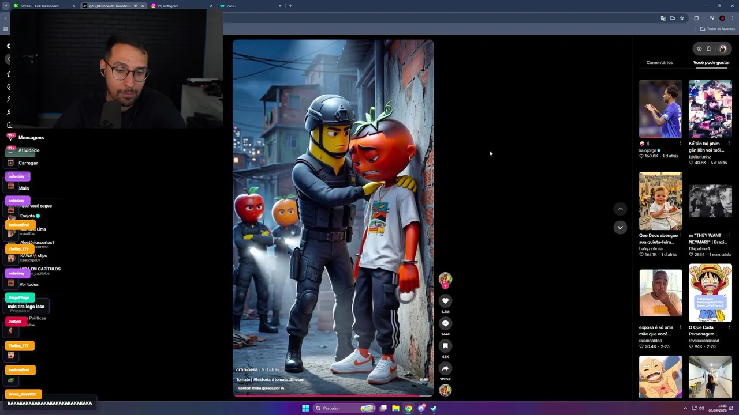Viewport: 739px width, 415px height.
Task: Bookmark this page with the star icon
Action: tap(682, 18)
